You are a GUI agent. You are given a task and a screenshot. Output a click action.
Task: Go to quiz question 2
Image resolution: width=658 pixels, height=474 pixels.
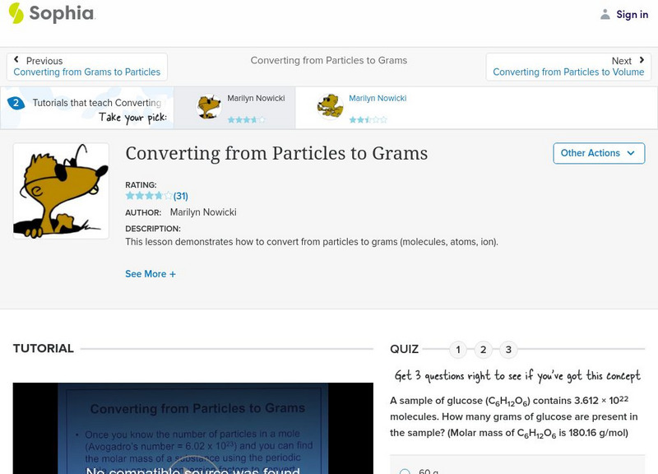484,350
